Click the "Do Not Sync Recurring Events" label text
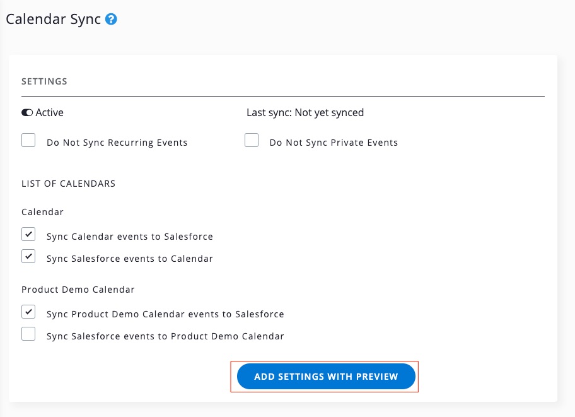This screenshot has width=575, height=417. [117, 143]
